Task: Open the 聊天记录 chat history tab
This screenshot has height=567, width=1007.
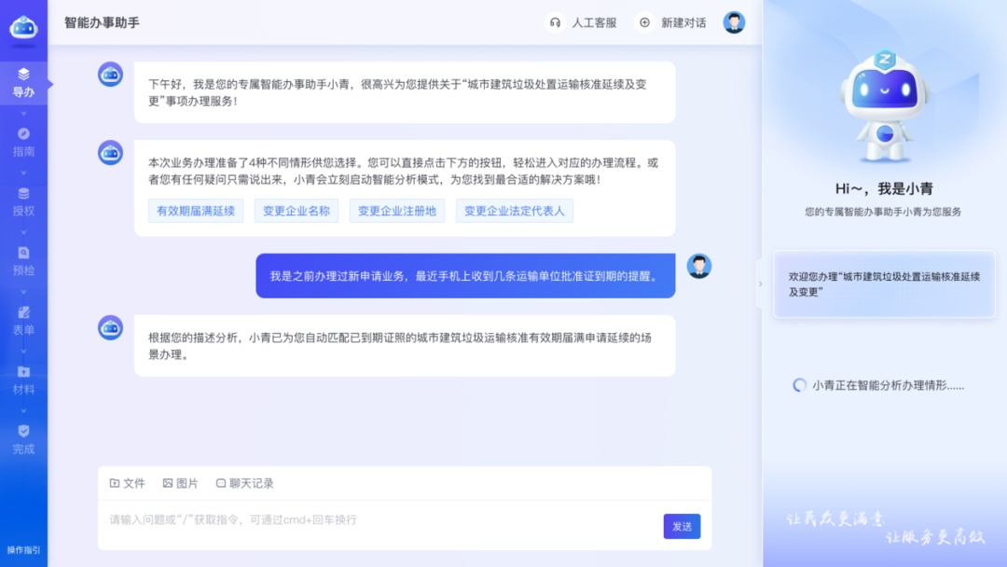Action: click(244, 483)
